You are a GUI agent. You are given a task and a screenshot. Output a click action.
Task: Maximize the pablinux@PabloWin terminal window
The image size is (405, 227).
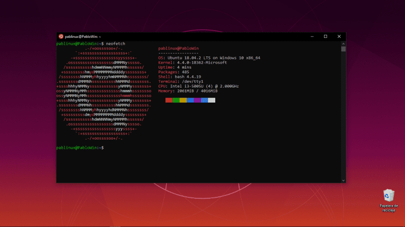[325, 36]
